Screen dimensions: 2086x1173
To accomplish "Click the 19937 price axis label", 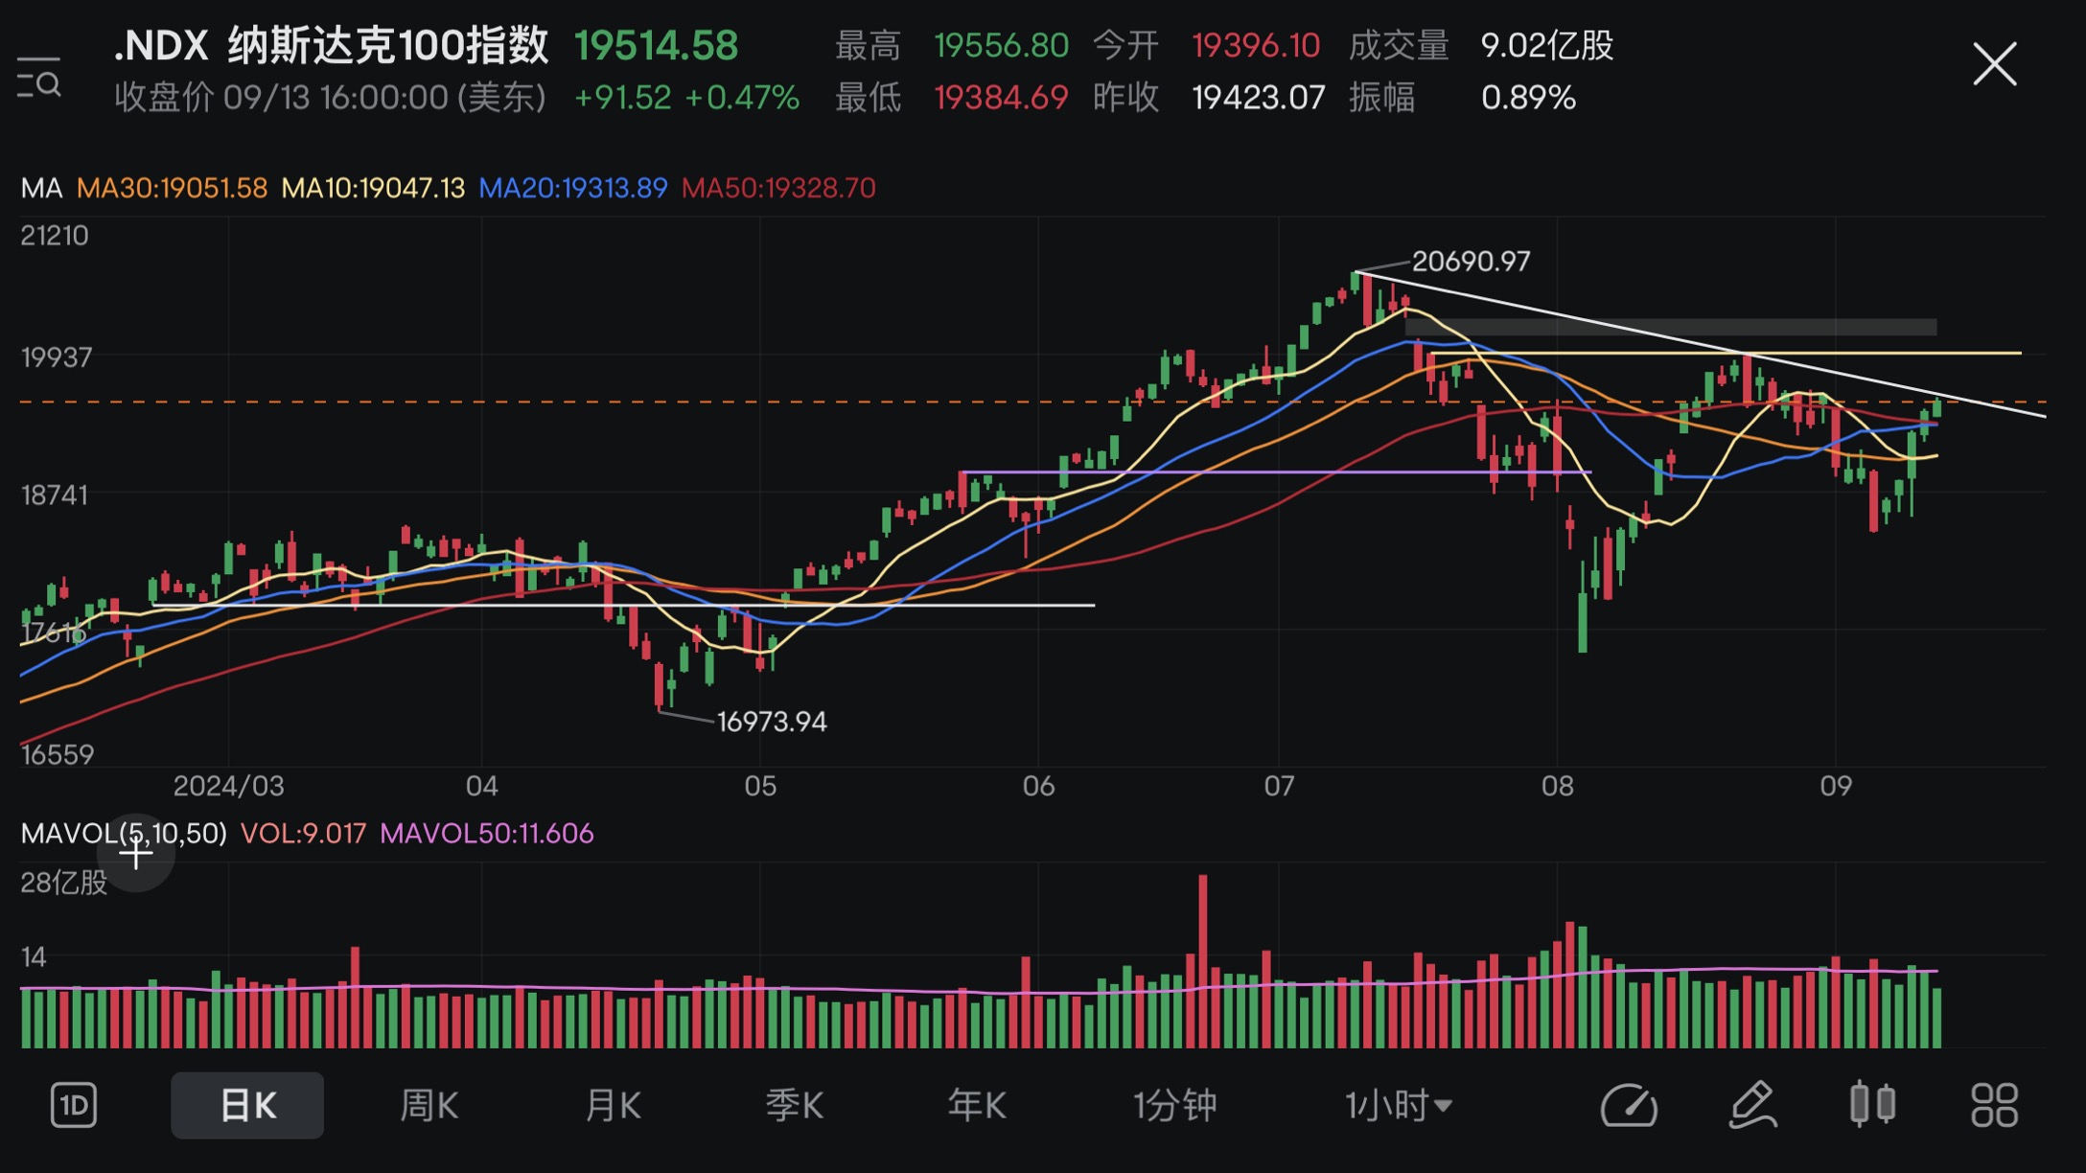I will pos(57,357).
